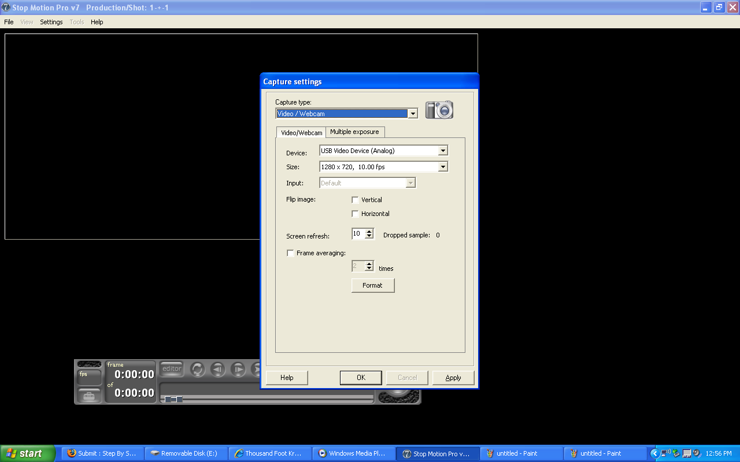Open Help from Capture settings dialog

[287, 378]
